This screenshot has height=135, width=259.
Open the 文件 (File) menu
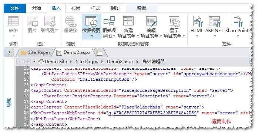[15, 8]
